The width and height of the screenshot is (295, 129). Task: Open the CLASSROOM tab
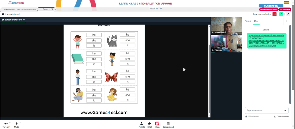coord(271,6)
